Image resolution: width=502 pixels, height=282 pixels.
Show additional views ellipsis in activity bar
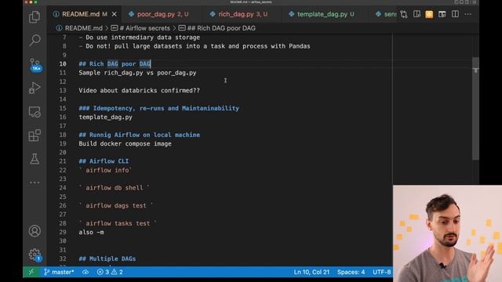point(35,183)
